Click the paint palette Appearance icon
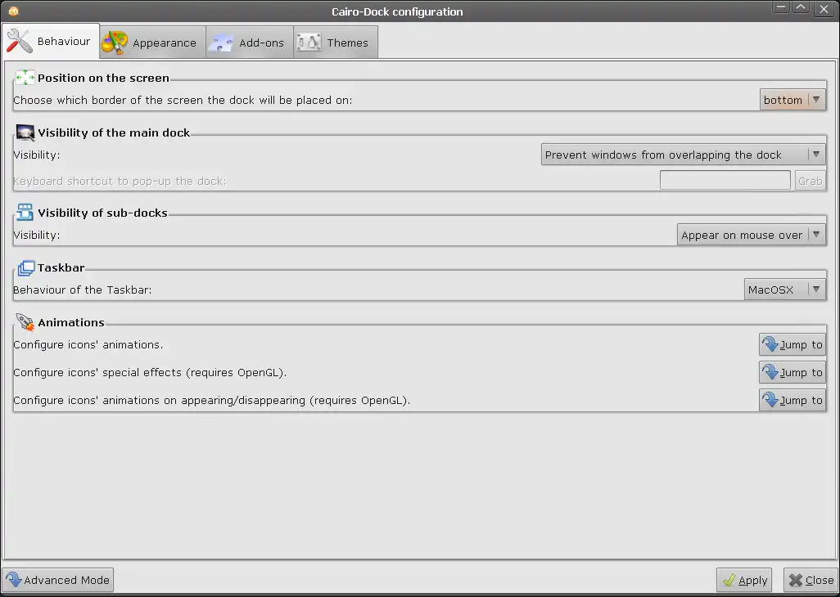This screenshot has height=597, width=840. [x=114, y=43]
